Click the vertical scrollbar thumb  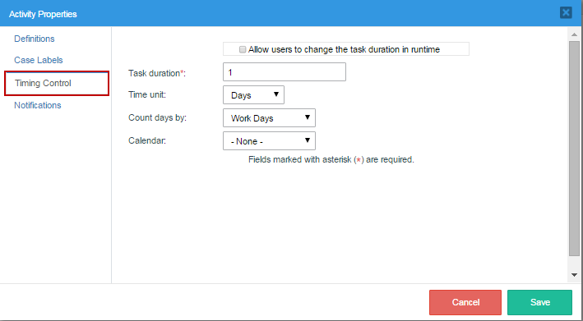pos(574,149)
